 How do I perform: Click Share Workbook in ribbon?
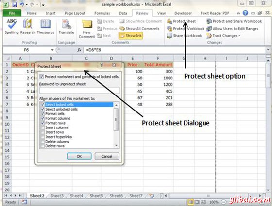185,36
